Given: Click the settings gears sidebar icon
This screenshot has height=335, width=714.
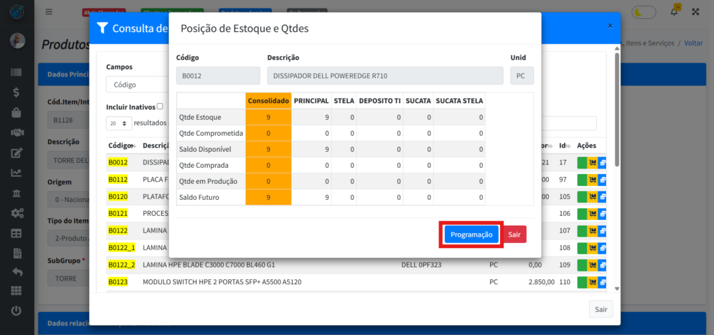Looking at the screenshot, I should point(16,212).
